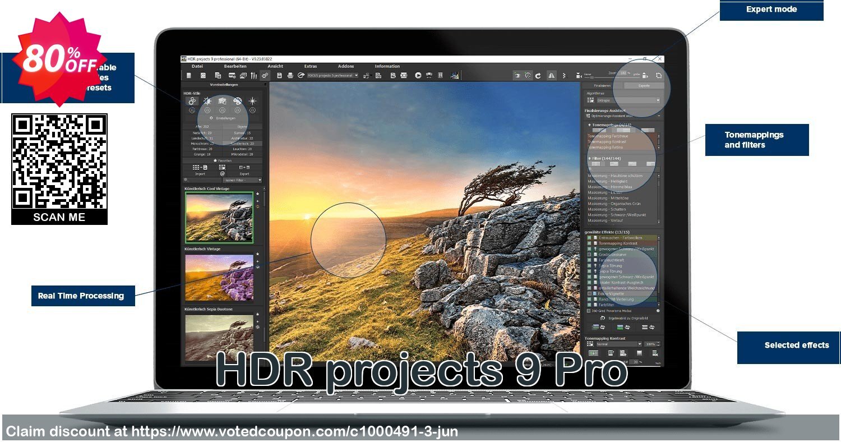Select the Künstlerisch Sepia Duotone preset thumbnail
The height and width of the screenshot is (442, 841).
coord(220,337)
